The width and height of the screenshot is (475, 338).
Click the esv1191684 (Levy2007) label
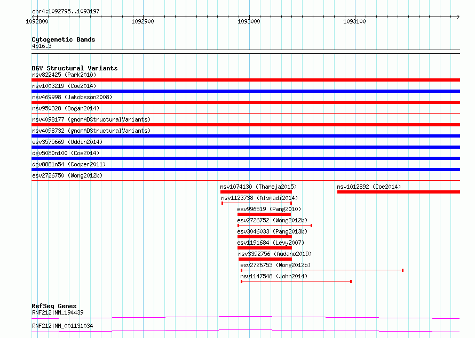pyautogui.click(x=271, y=243)
